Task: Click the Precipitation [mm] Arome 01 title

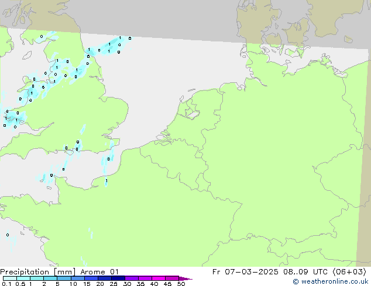Action: tap(60, 271)
